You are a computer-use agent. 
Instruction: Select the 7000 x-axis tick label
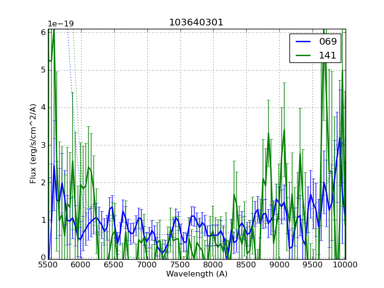click(147, 265)
